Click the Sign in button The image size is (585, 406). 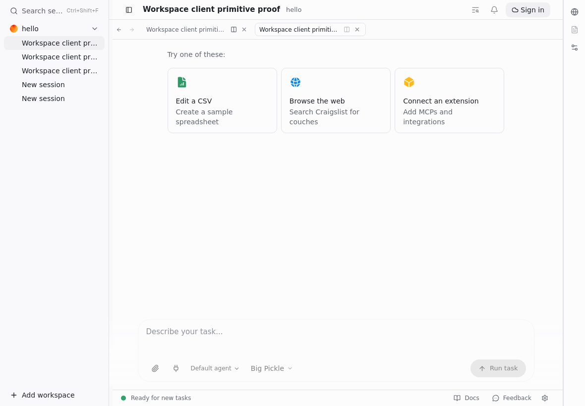(x=528, y=10)
